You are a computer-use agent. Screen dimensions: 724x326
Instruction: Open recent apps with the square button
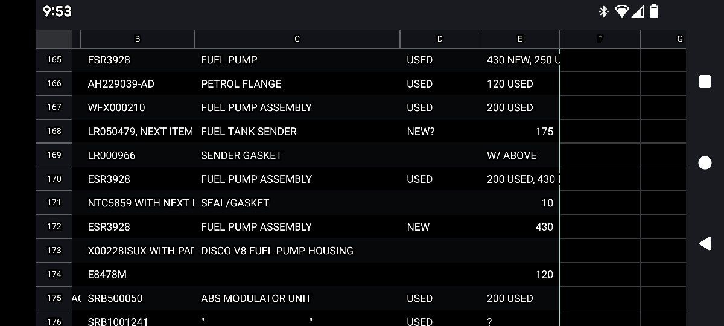click(x=705, y=82)
